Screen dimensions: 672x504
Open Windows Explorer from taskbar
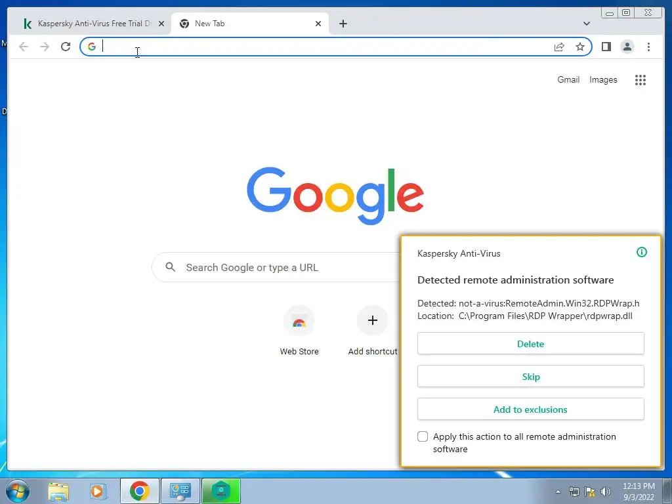tap(58, 491)
